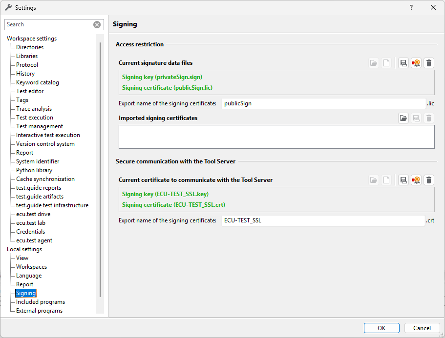Confirm settings with the OK button
Image resolution: width=445 pixels, height=338 pixels.
point(381,328)
